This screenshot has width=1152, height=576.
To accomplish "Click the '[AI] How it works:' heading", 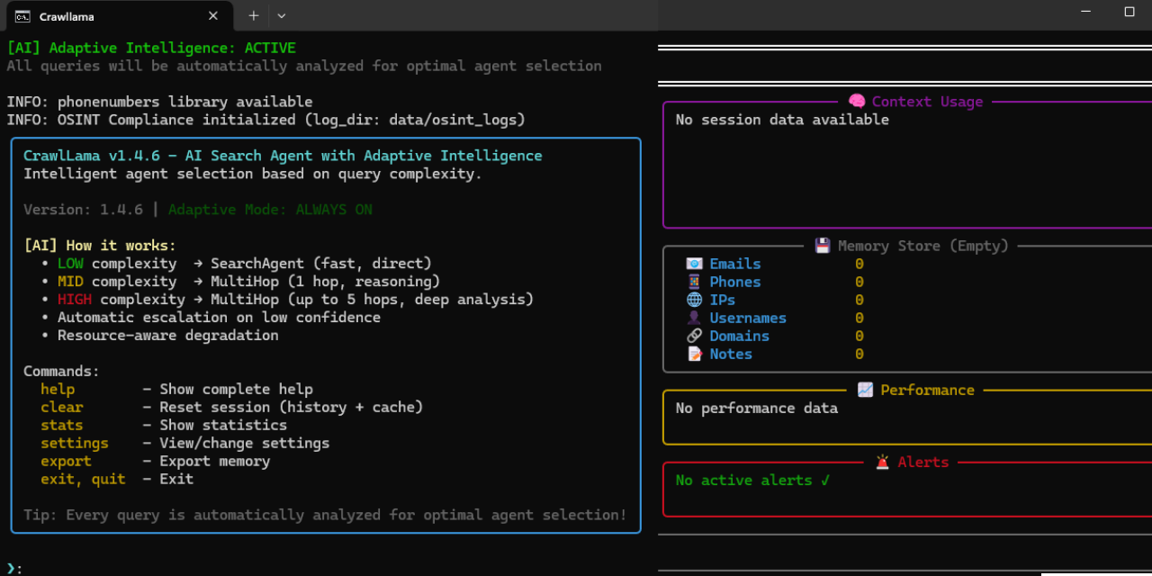I will click(x=100, y=246).
